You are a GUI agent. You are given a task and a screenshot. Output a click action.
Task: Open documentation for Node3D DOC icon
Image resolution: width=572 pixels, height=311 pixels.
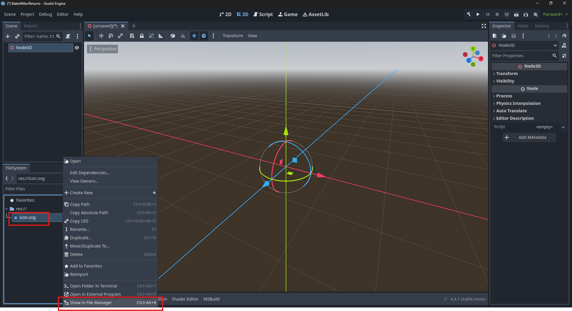(x=564, y=45)
